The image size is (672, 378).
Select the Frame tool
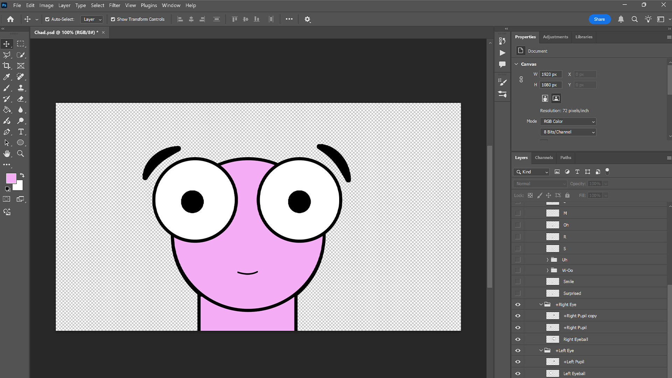point(21,66)
